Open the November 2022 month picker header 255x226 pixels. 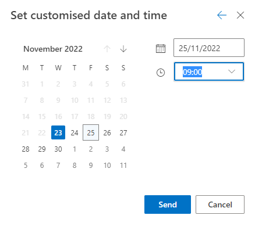pos(53,49)
